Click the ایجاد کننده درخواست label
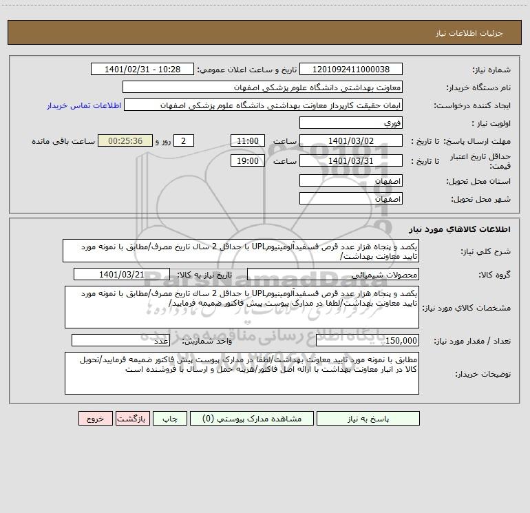The height and width of the screenshot is (513, 530). (x=472, y=105)
